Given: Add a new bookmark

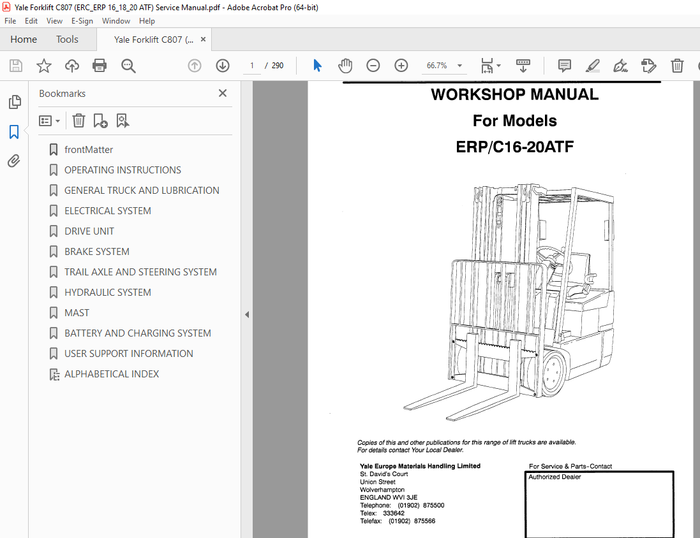Looking at the screenshot, I should tap(100, 120).
